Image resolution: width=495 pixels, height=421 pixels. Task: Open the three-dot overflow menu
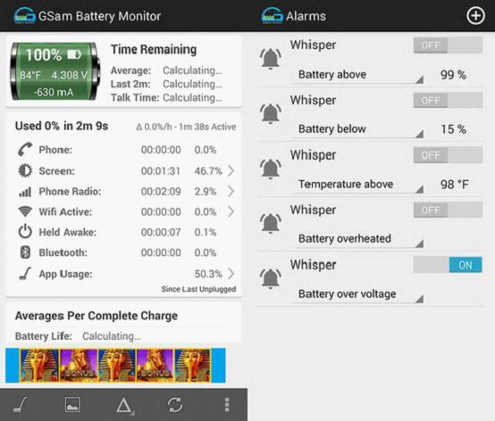coord(227,405)
